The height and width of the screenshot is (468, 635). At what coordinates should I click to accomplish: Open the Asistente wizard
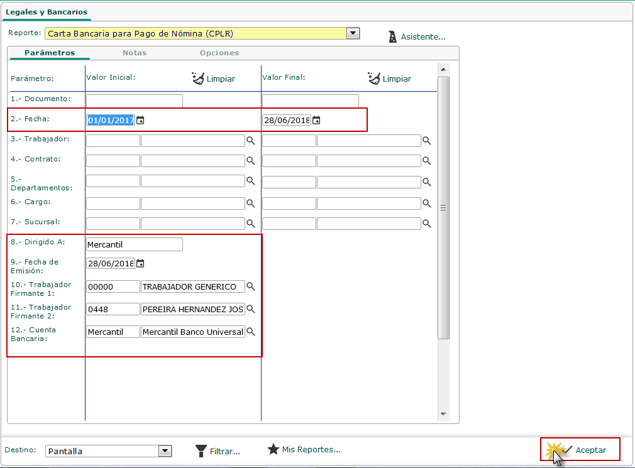click(417, 37)
